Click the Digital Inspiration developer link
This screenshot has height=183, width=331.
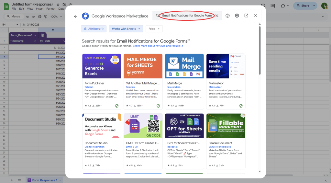pyautogui.click(x=94, y=147)
